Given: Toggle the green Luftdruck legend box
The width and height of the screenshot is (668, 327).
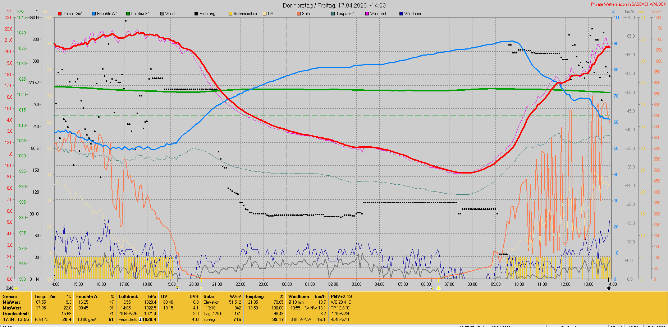Looking at the screenshot, I should pos(128,14).
